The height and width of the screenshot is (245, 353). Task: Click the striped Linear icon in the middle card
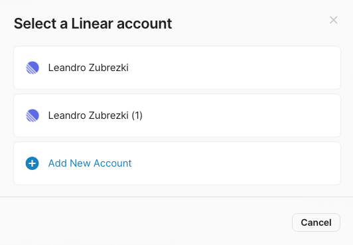point(33,116)
